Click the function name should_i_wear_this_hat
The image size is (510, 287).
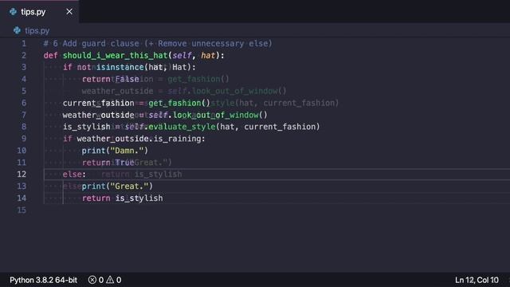click(x=115, y=55)
